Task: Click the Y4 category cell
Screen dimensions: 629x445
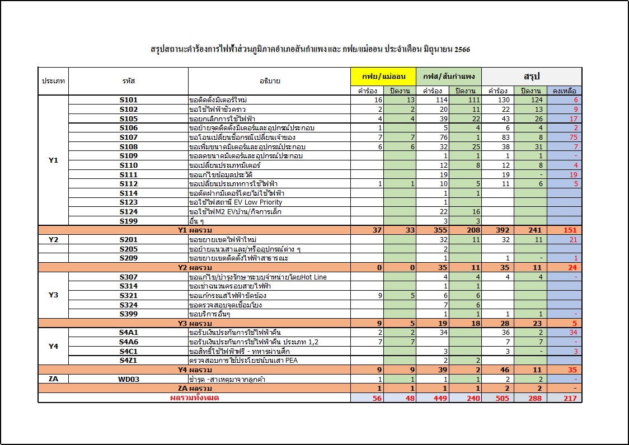Action: pyautogui.click(x=53, y=347)
